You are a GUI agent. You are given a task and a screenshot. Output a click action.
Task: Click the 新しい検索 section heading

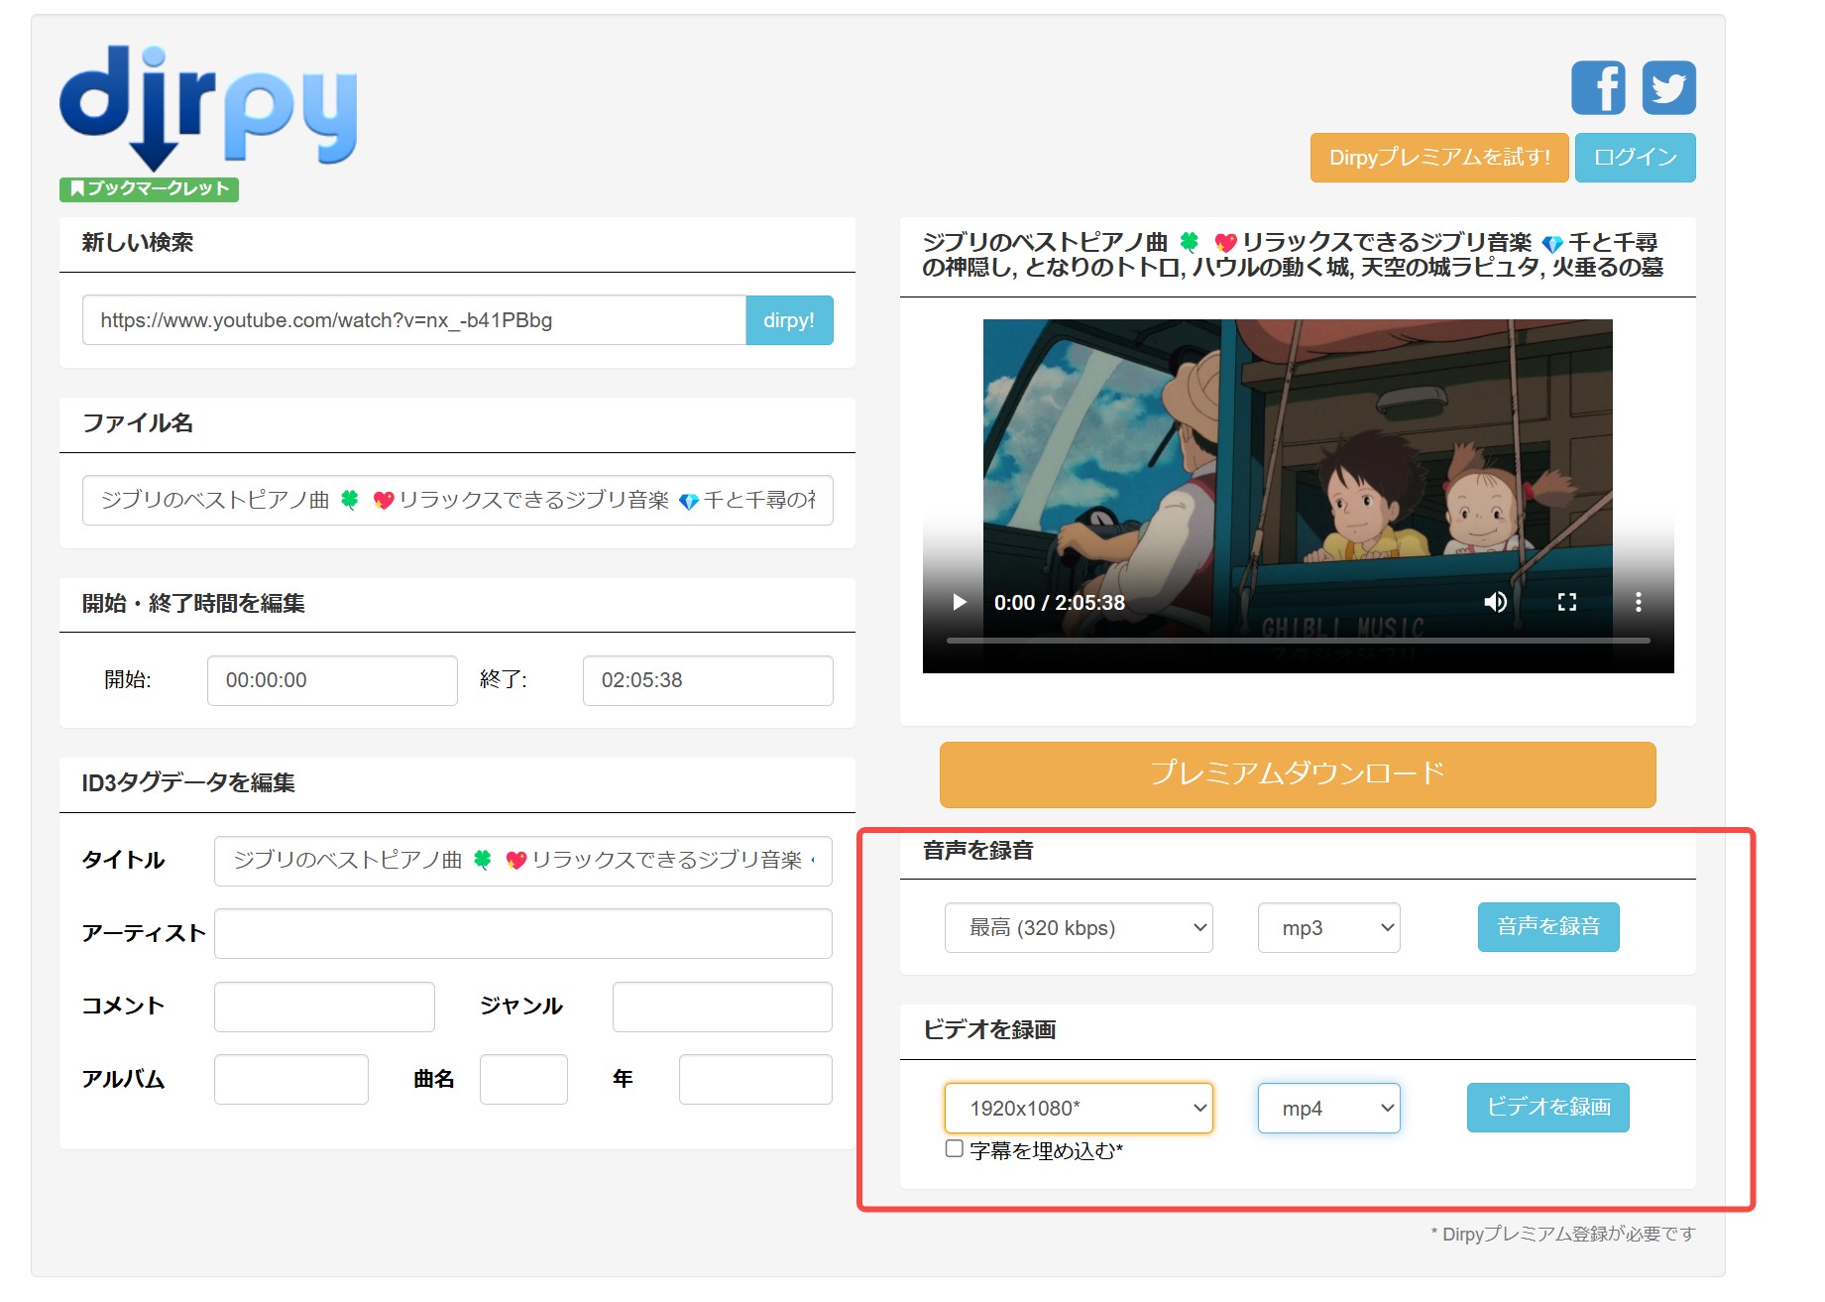click(x=138, y=242)
